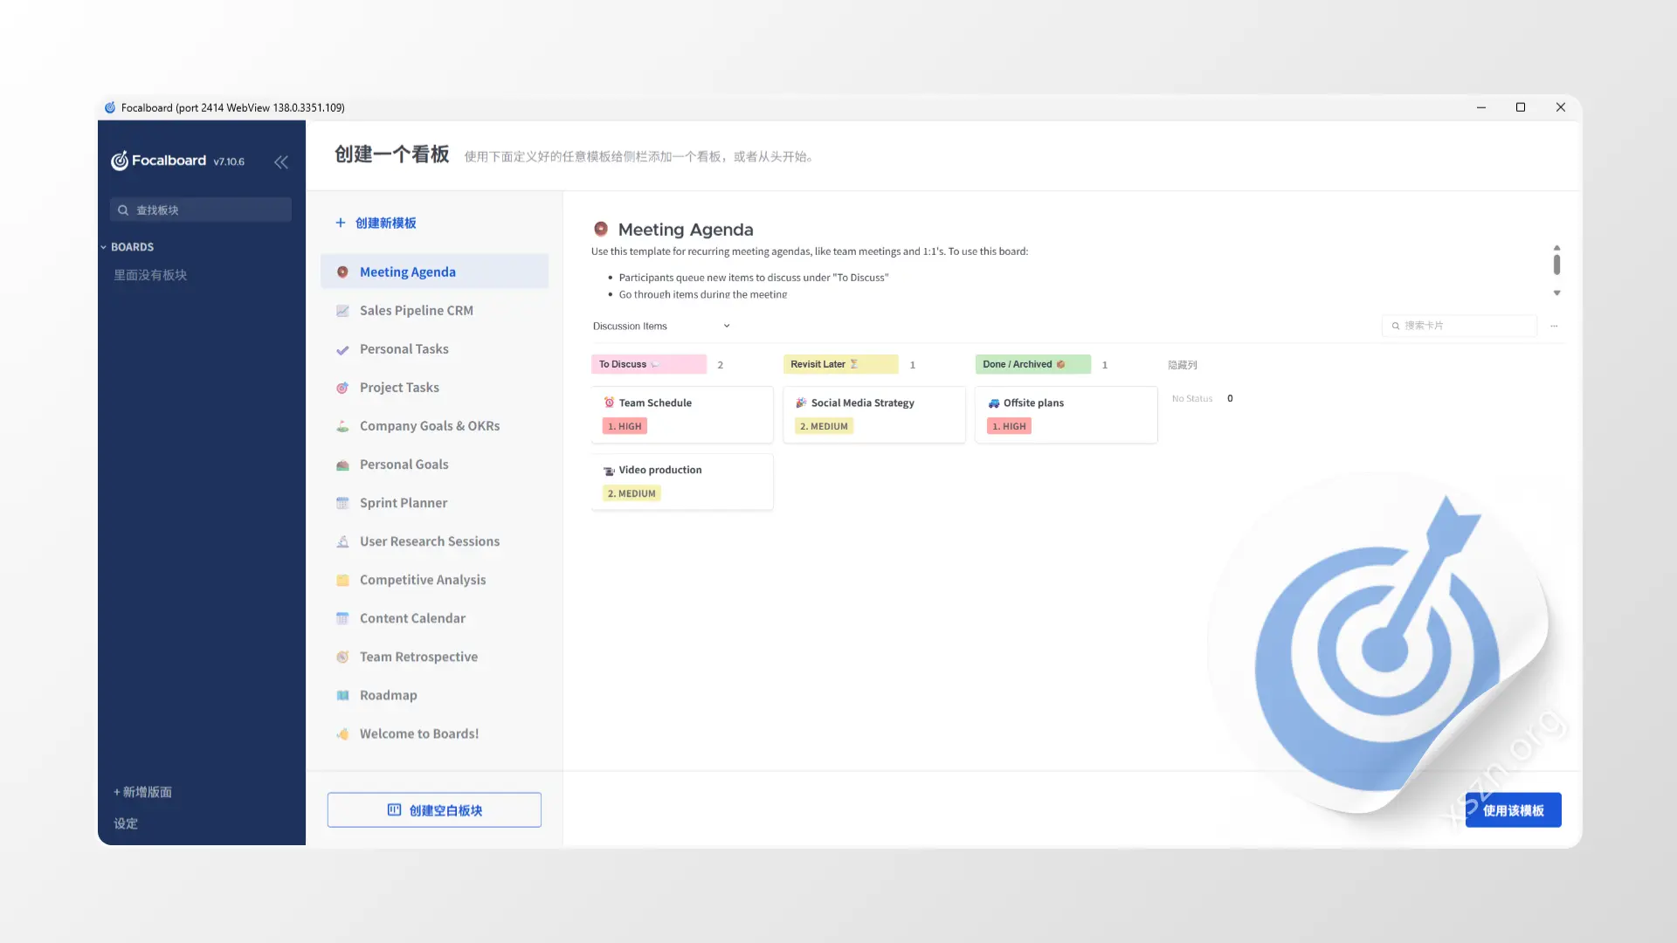The height and width of the screenshot is (943, 1677).
Task: Click the plus icon for new template
Action: pos(341,223)
